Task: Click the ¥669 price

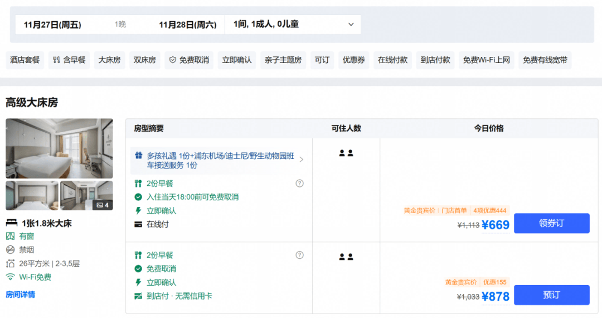Action: [x=496, y=225]
